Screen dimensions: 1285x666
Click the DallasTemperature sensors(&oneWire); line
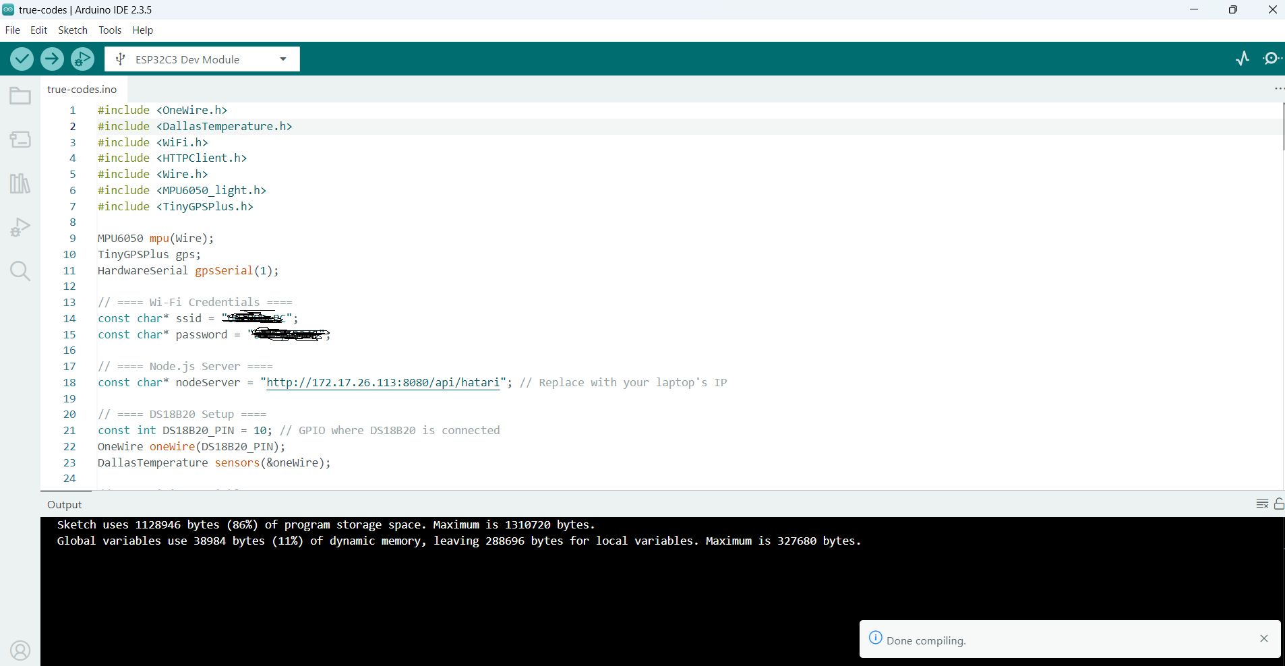point(214,462)
